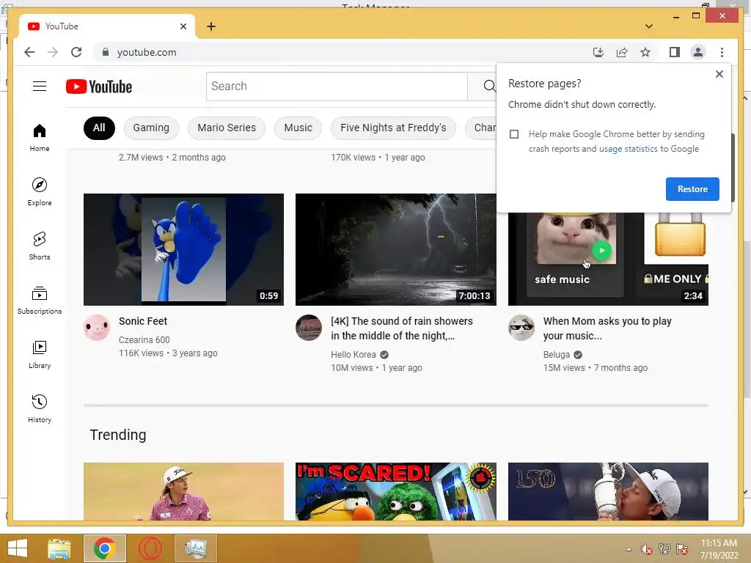751x563 pixels.
Task: Toggle the Chrome side panel icon
Action: pyautogui.click(x=675, y=52)
